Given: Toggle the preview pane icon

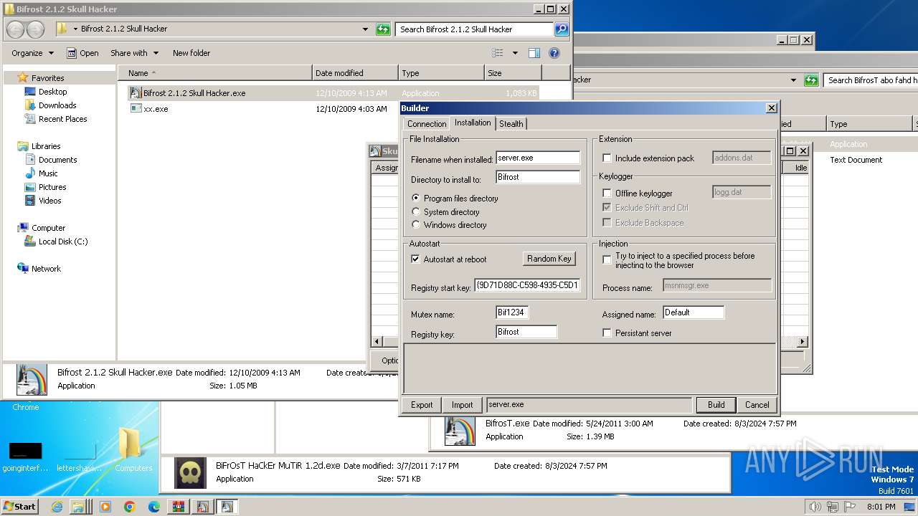Looking at the screenshot, I should (534, 53).
